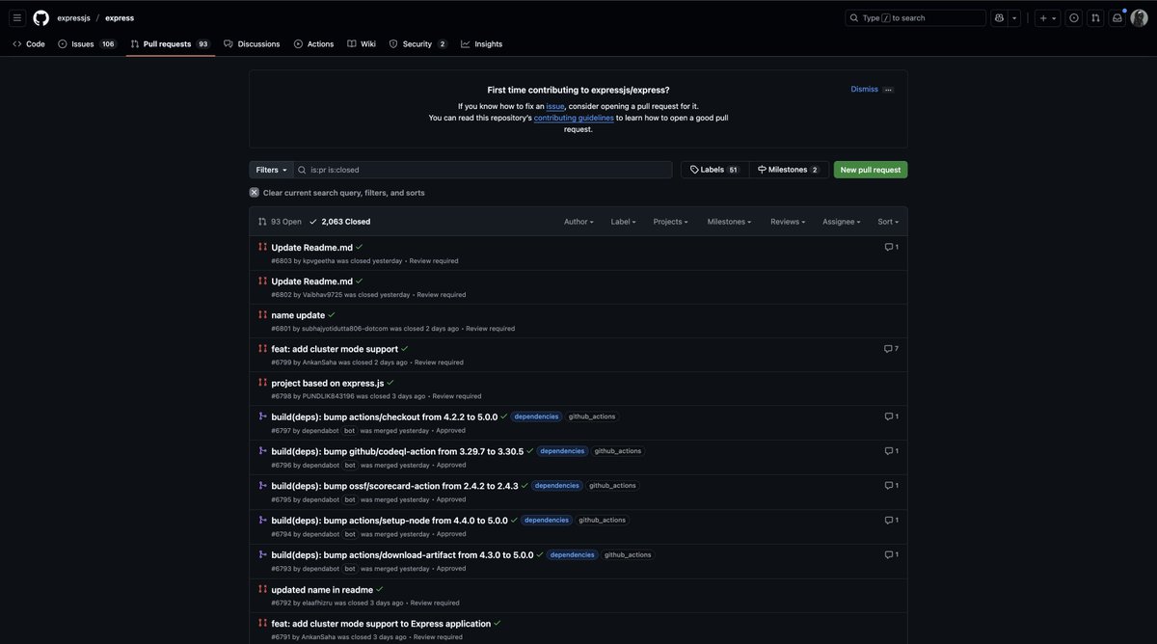Click the New pull request button
Image resolution: width=1157 pixels, height=644 pixels.
click(x=871, y=170)
